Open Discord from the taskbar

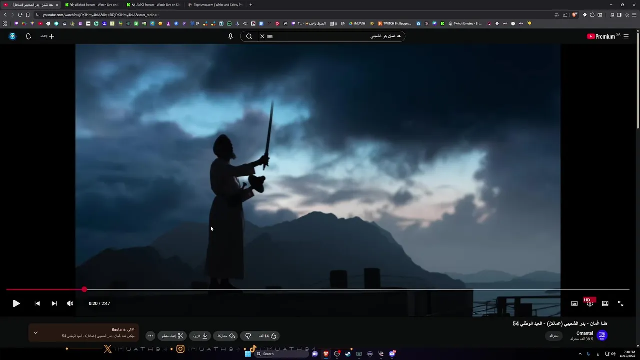pyautogui.click(x=392, y=354)
